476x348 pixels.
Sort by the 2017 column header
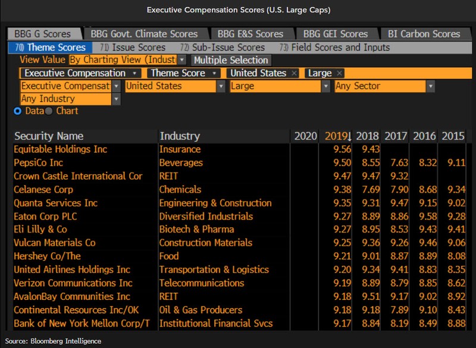point(396,136)
